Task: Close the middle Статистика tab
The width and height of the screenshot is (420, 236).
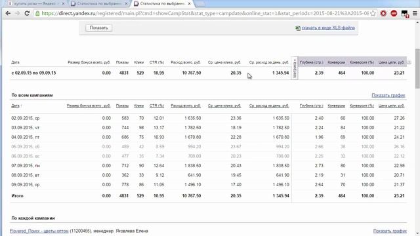Action: point(127,4)
